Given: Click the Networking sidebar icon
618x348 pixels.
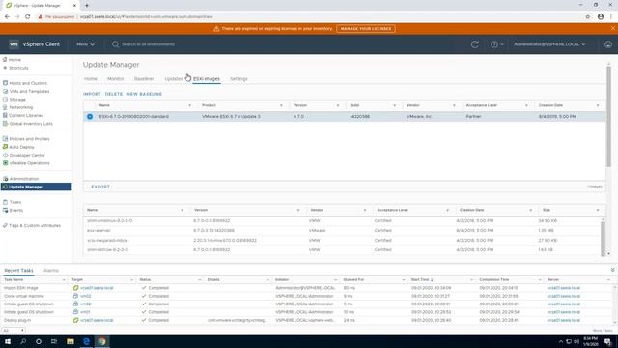Looking at the screenshot, I should [x=5, y=107].
